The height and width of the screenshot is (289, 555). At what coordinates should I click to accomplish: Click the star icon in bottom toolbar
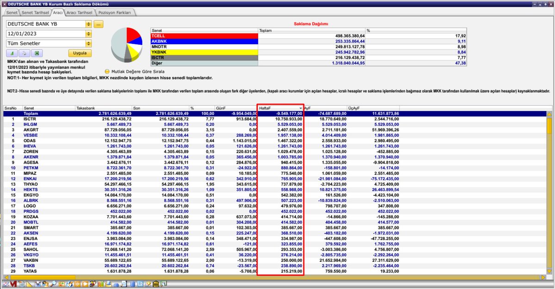(x=148, y=284)
